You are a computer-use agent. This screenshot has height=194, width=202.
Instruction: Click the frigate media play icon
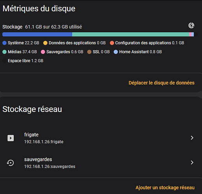pyautogui.click(x=11, y=138)
